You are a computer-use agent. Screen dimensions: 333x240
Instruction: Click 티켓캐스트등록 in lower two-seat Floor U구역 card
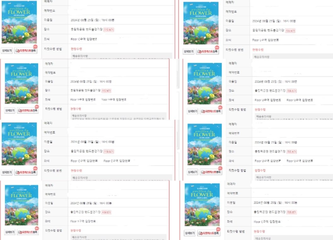(x=211, y=172)
